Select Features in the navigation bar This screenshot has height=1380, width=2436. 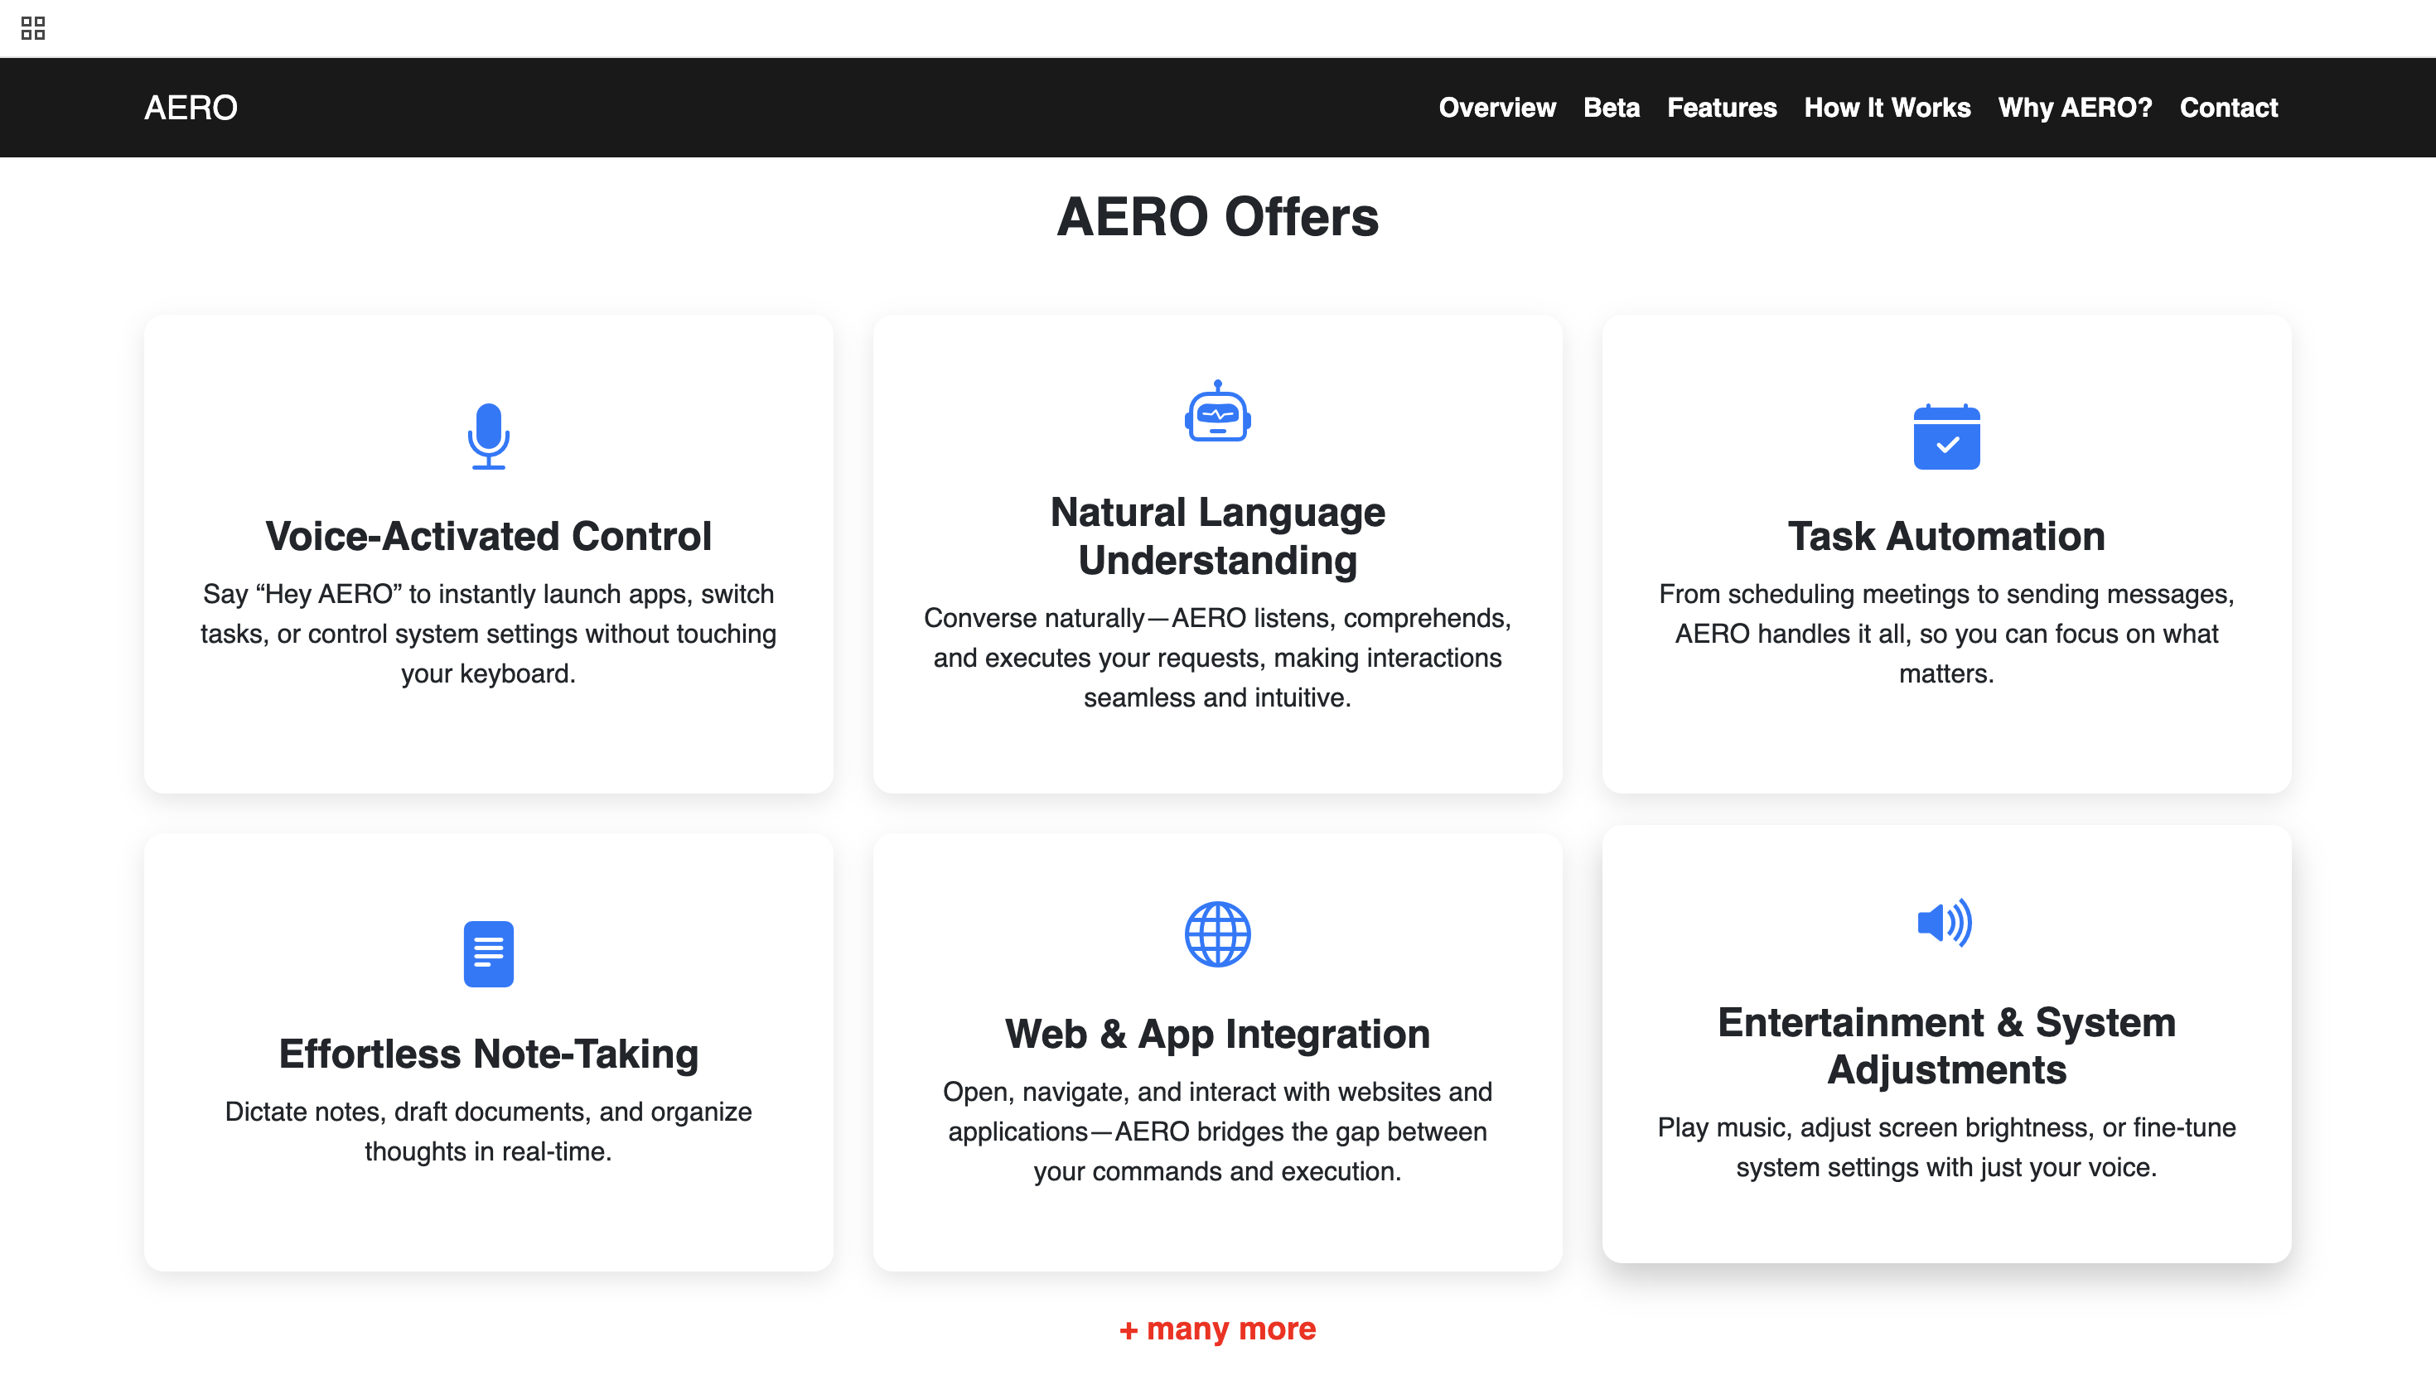pos(1721,108)
